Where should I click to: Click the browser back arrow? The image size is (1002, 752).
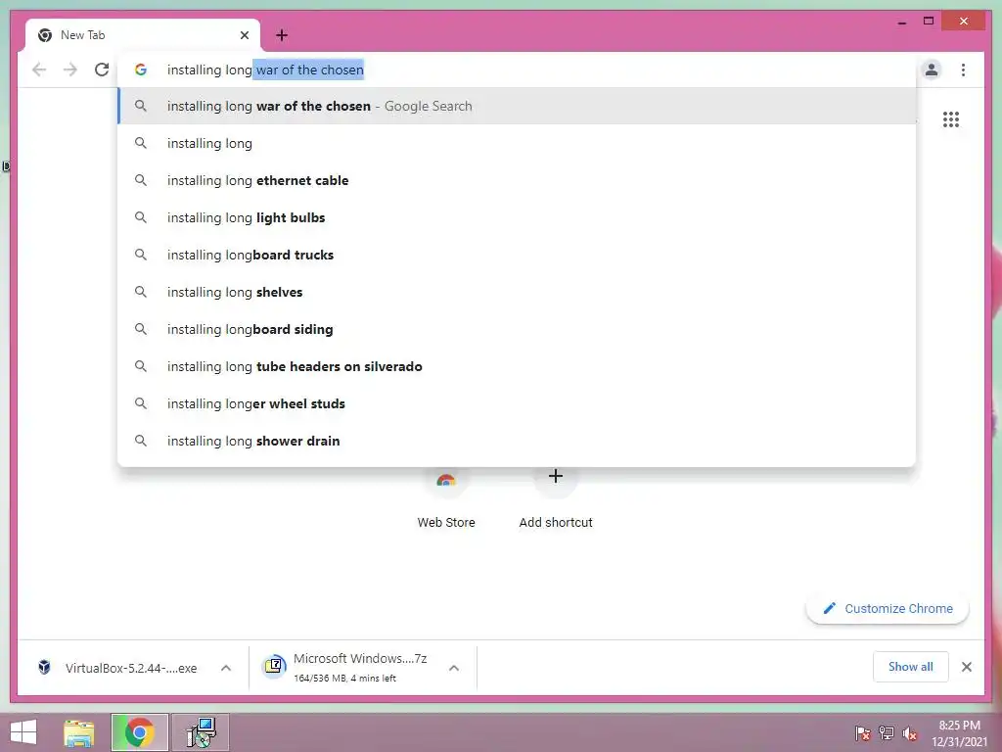(x=39, y=70)
